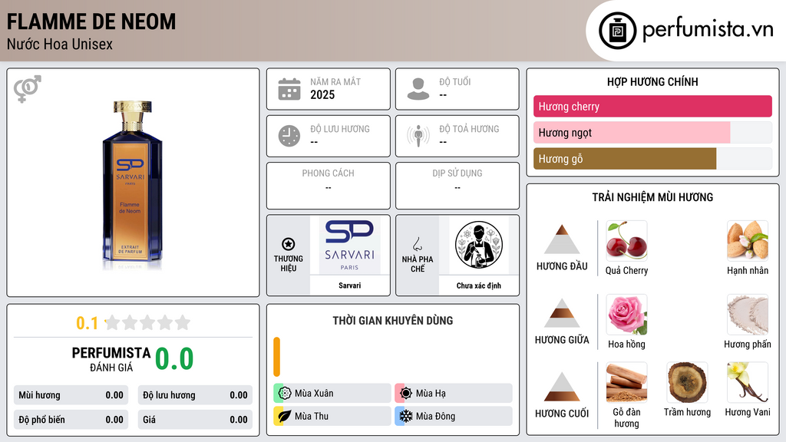The width and height of the screenshot is (786, 442).
Task: Click the star rating row next to 0.1
Action: tap(147, 322)
